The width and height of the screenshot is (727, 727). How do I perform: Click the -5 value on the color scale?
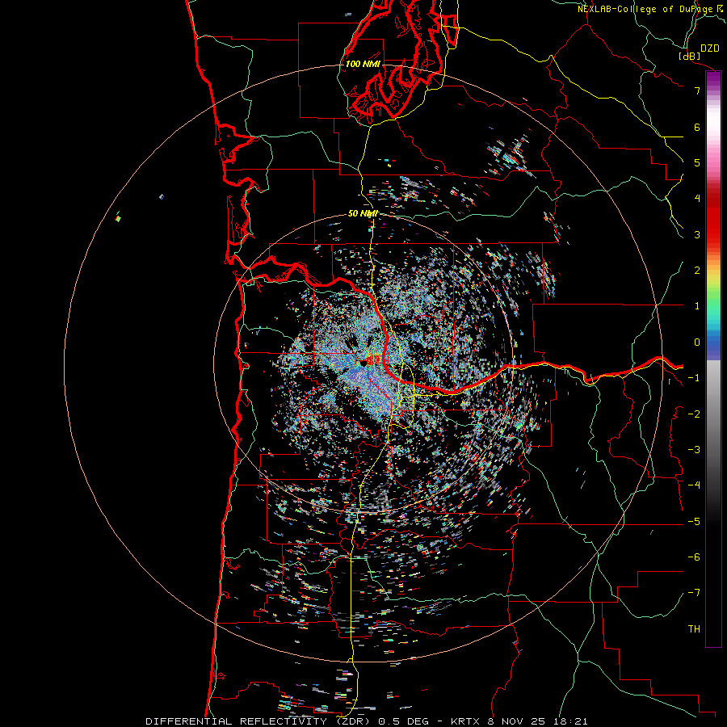(x=694, y=521)
